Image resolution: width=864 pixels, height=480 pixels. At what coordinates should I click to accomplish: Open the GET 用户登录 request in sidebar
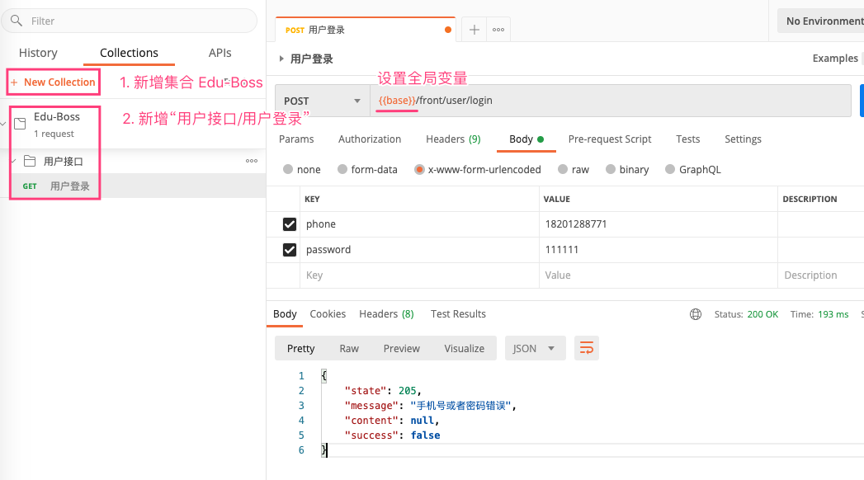pyautogui.click(x=132, y=186)
